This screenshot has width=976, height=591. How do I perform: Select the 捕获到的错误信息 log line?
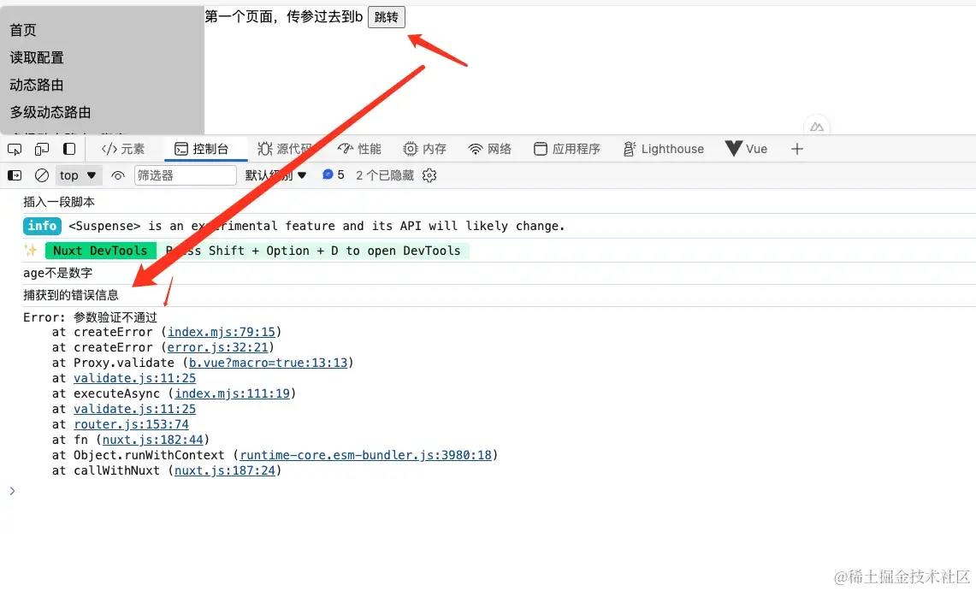70,295
